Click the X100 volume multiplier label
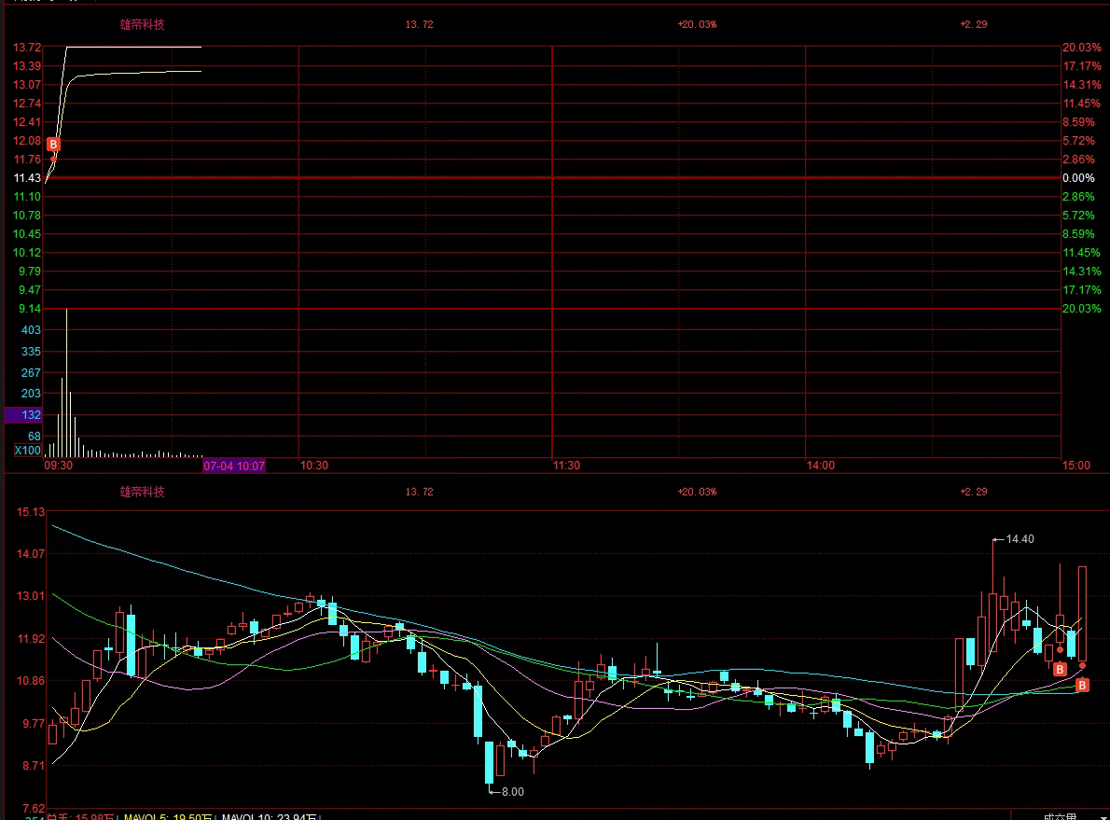This screenshot has width=1110, height=820. (28, 451)
